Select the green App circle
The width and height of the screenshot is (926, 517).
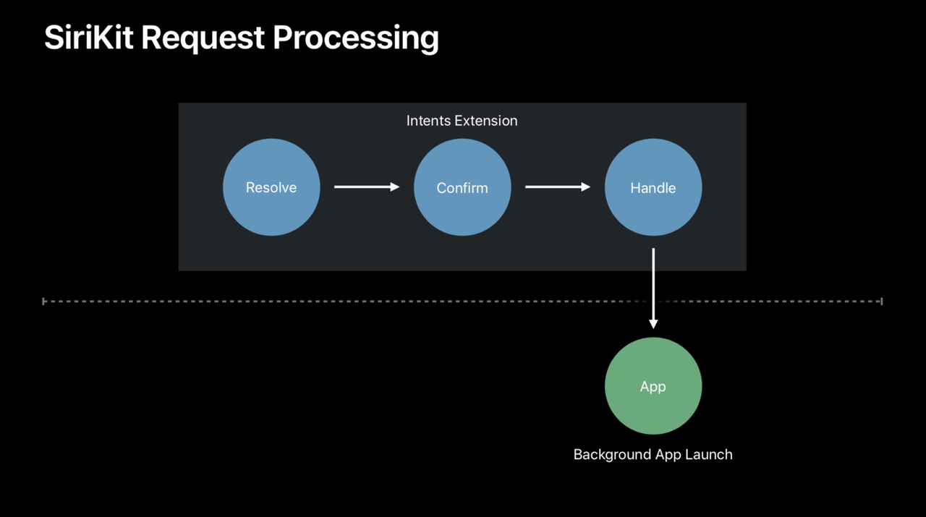[x=653, y=386]
